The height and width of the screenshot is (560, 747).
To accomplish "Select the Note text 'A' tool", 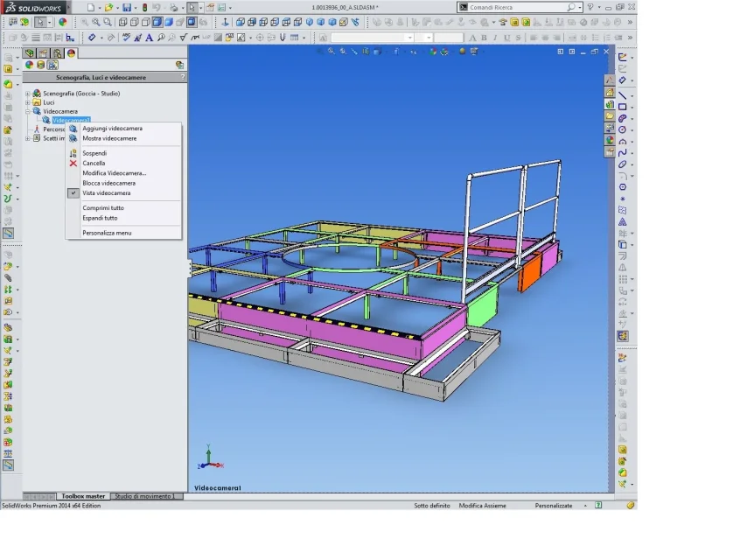I will point(150,38).
